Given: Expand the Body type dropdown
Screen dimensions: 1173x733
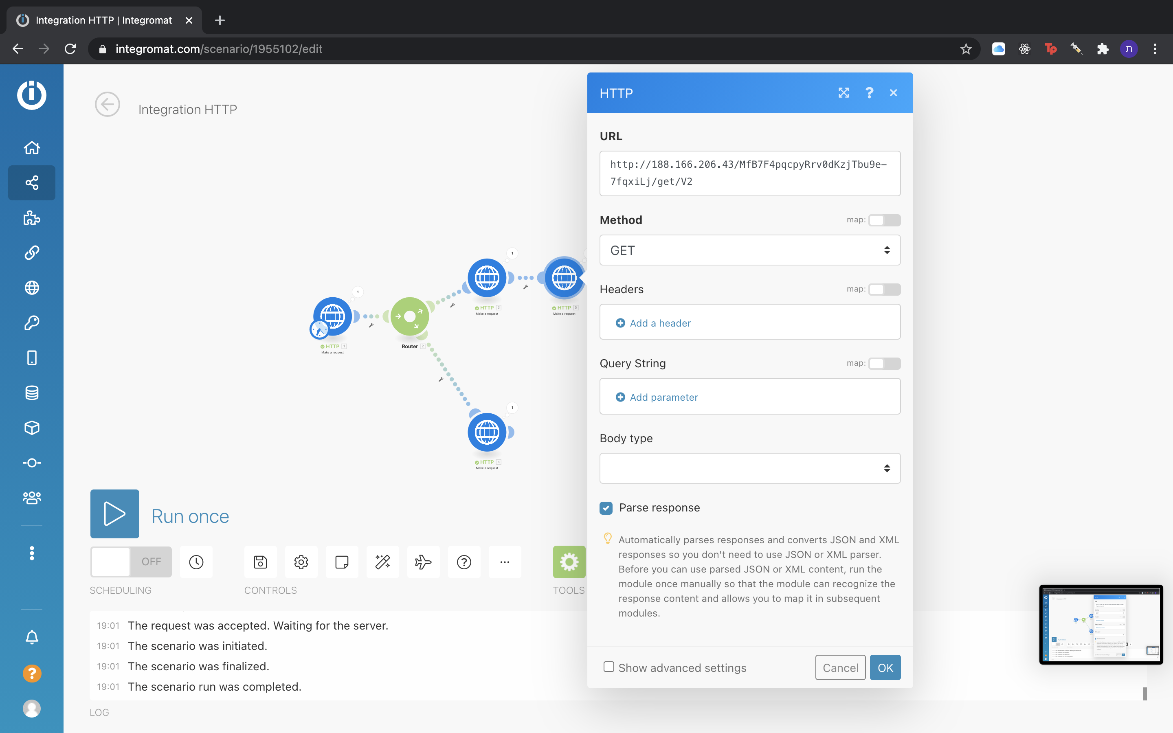Looking at the screenshot, I should [749, 468].
